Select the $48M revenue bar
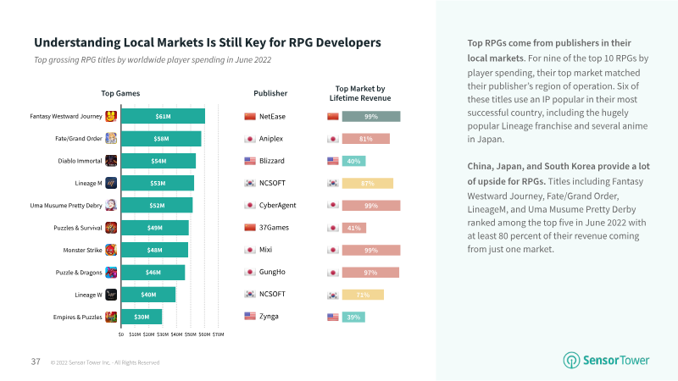Viewport: 678px width, 381px height. coord(154,250)
